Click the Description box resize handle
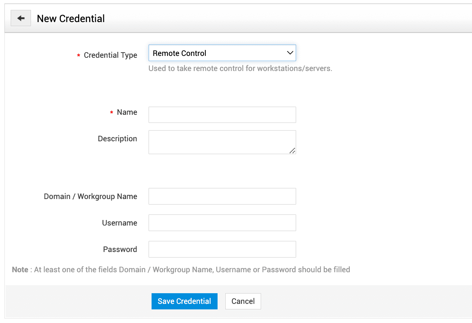Viewport: 472px width, 323px height. click(292, 150)
